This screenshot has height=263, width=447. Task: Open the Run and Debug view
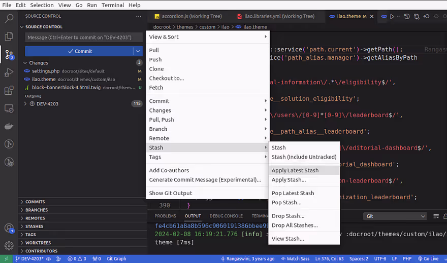click(x=9, y=72)
